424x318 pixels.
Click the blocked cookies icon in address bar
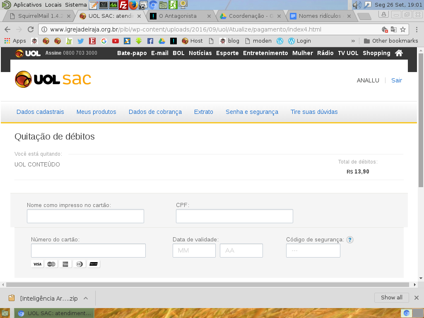click(385, 29)
